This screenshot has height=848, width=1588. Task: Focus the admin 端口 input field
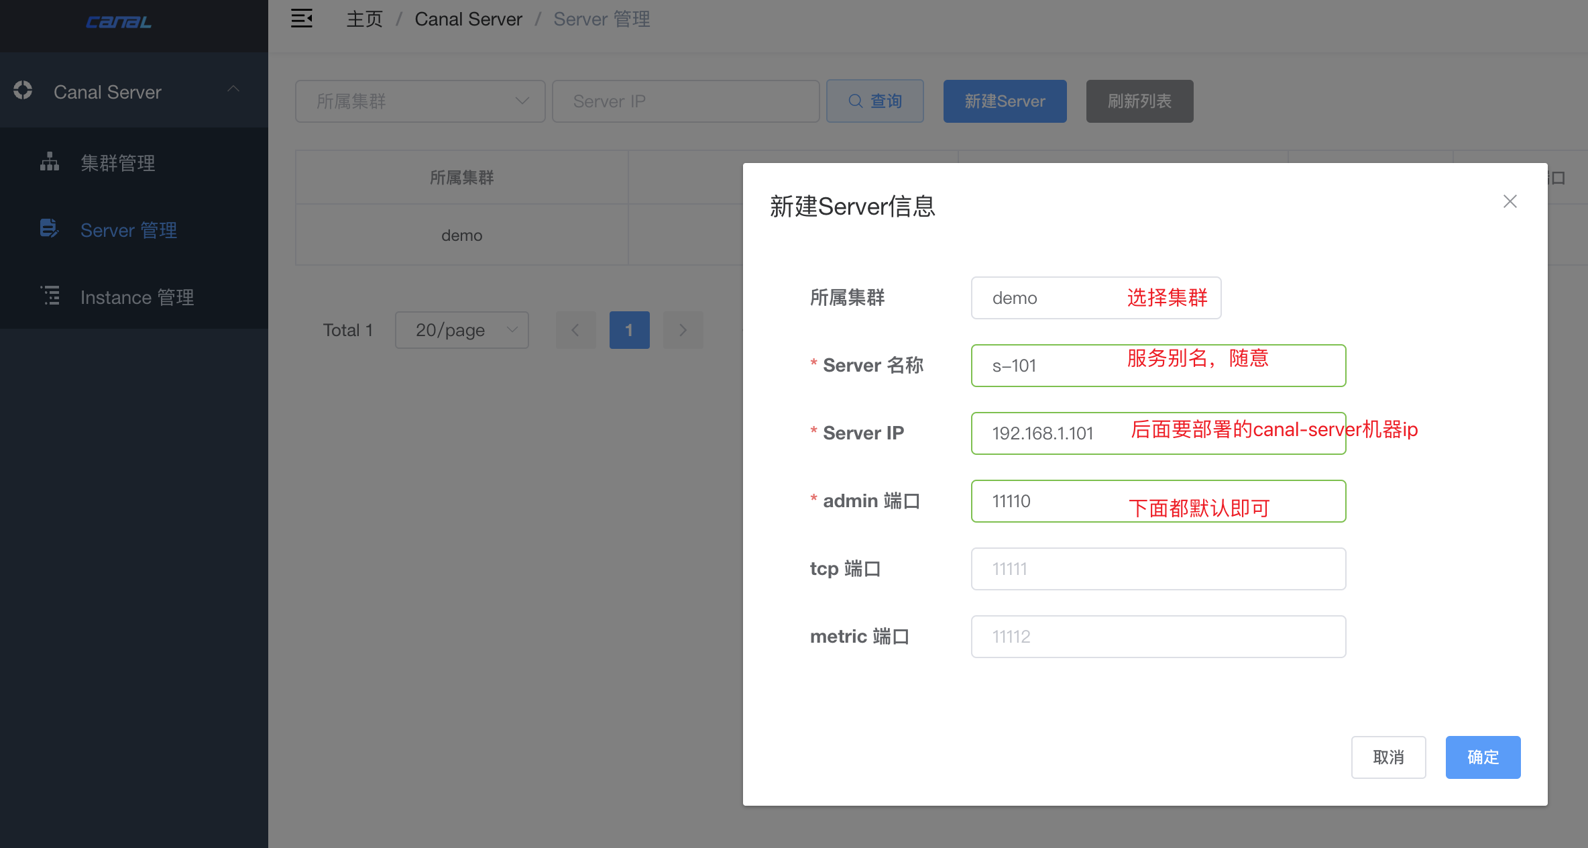pyautogui.click(x=1159, y=501)
